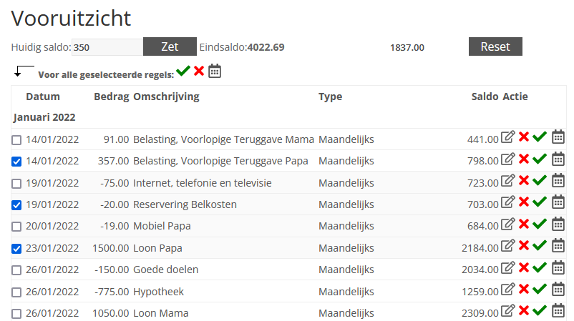This screenshot has width=574, height=321.
Task: Click the Reset button
Action: [495, 46]
